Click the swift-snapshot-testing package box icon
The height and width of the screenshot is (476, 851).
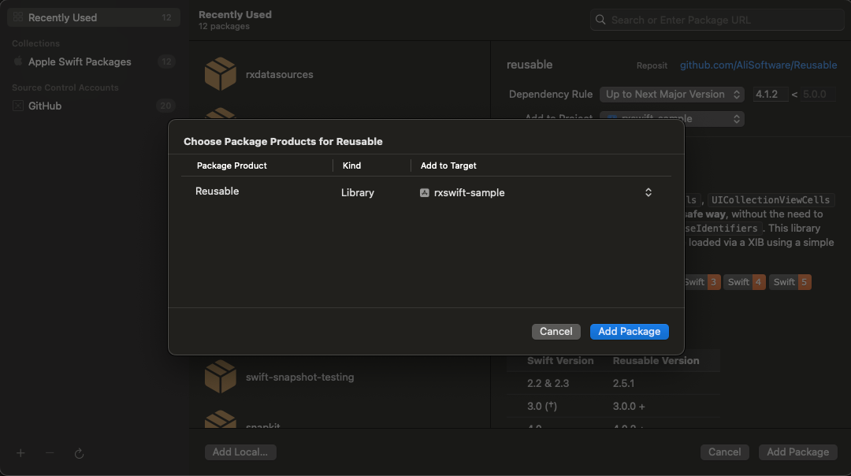(x=221, y=377)
